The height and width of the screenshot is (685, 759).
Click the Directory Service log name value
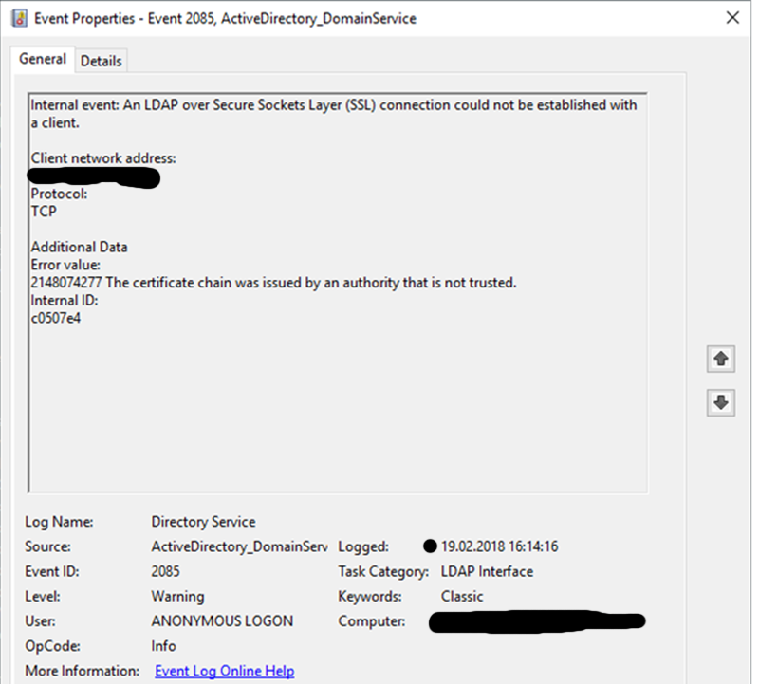(x=203, y=522)
